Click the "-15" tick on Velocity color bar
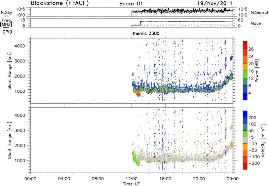Viewport: 269px width, 186px height. pos(253,144)
